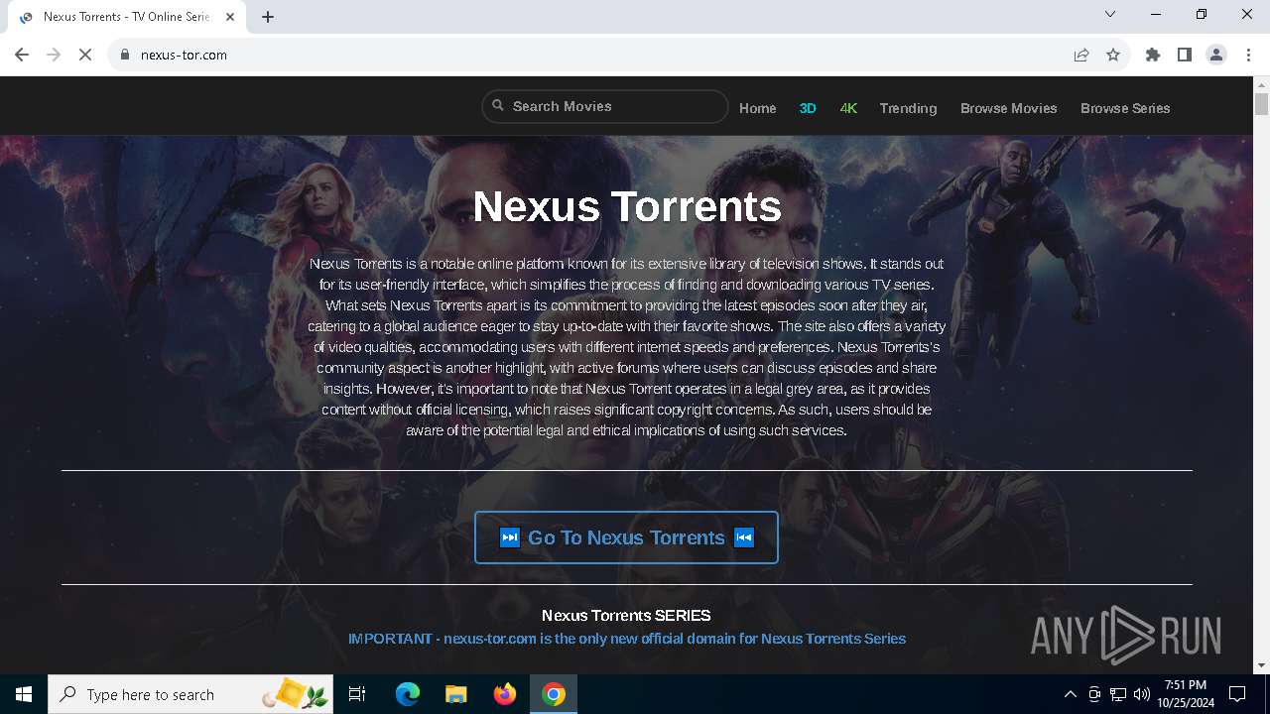Open the Chrome three-dot menu

[x=1248, y=55]
